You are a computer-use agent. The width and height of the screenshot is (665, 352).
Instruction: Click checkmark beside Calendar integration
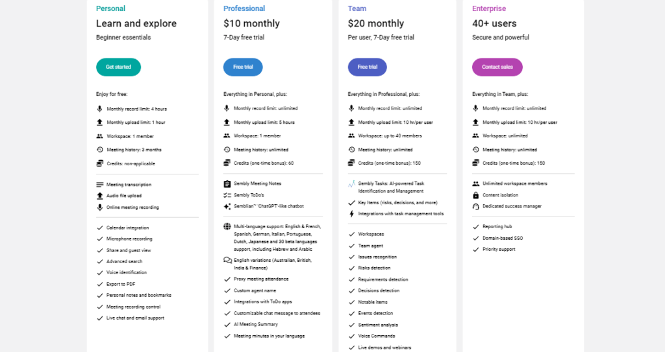tap(100, 228)
